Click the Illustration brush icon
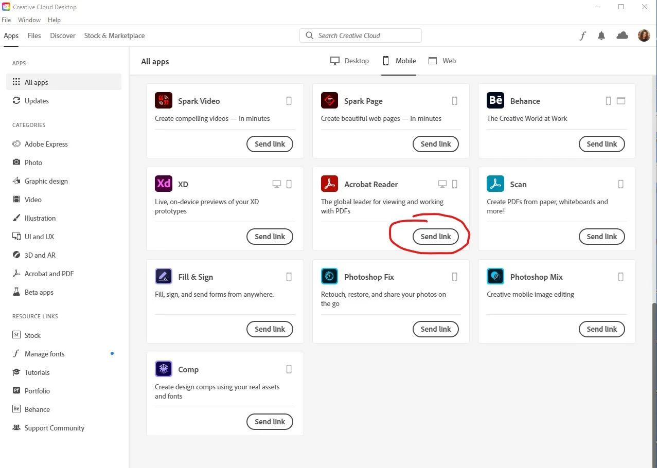 (16, 218)
